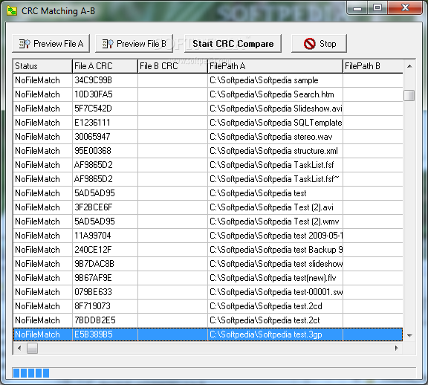428x385 pixels.
Task: Click vertical scrollbar down arrow
Action: pyautogui.click(x=409, y=335)
